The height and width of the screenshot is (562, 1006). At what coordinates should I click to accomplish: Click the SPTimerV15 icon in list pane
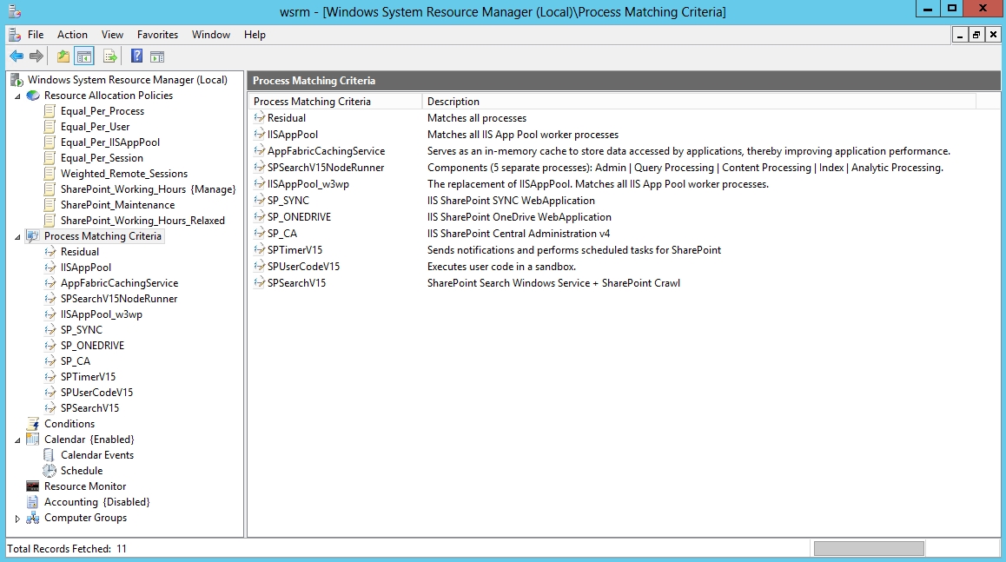[x=259, y=250]
